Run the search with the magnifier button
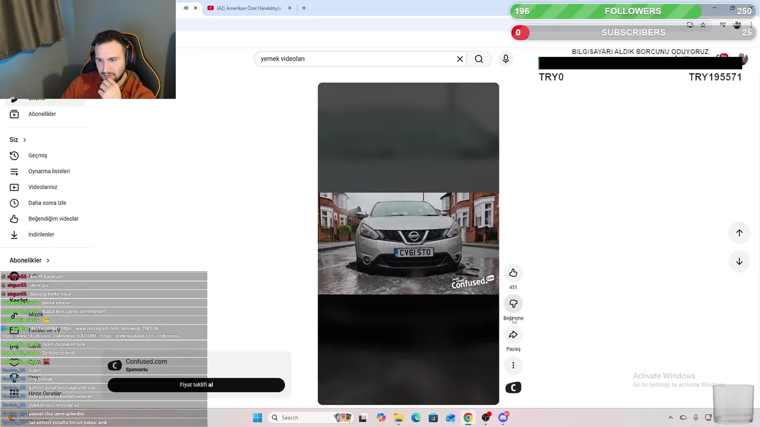This screenshot has height=427, width=760. coord(479,59)
